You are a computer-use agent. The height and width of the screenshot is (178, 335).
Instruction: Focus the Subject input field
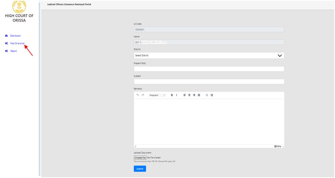[209, 81]
